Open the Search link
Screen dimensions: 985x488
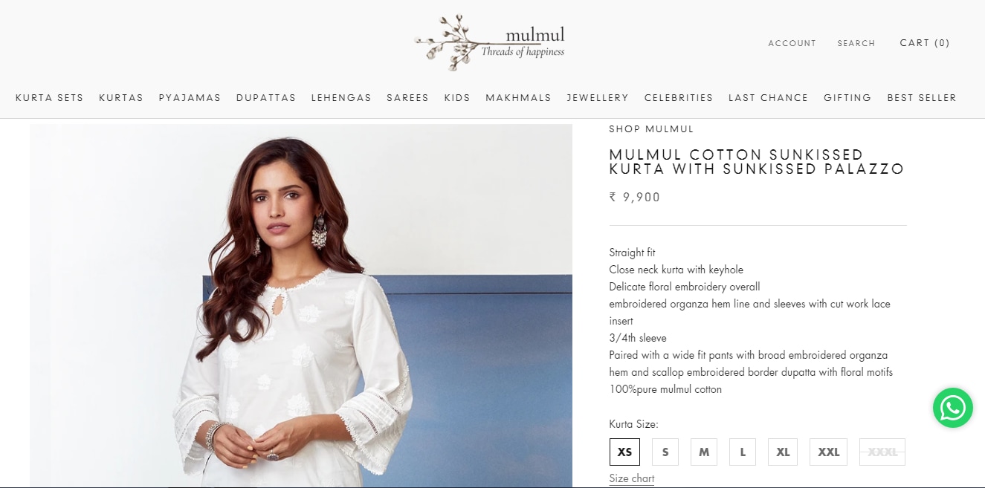tap(856, 43)
